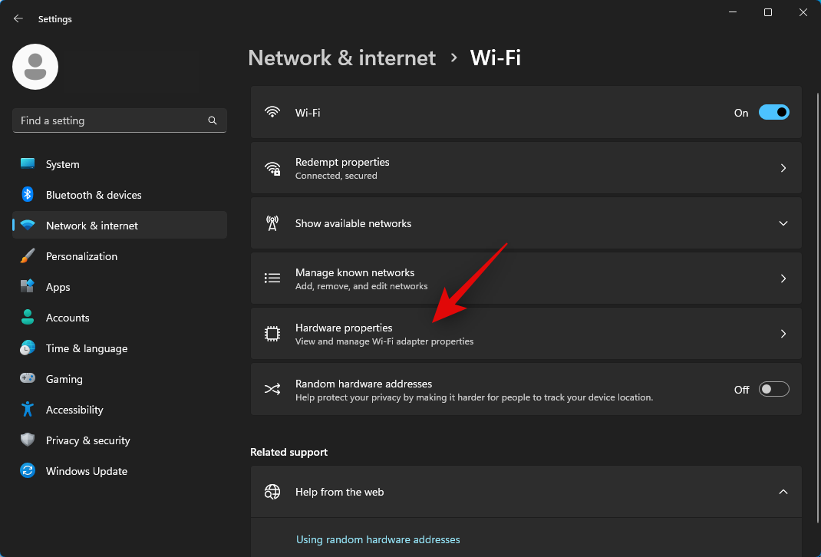Click the Find a setting search box
Screen dimensions: 821x557
click(x=111, y=120)
